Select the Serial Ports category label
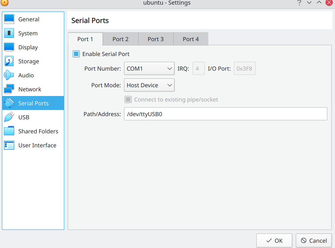Viewport: 335px width, 248px height. (34, 103)
